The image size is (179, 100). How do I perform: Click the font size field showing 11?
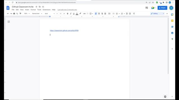tap(61, 14)
